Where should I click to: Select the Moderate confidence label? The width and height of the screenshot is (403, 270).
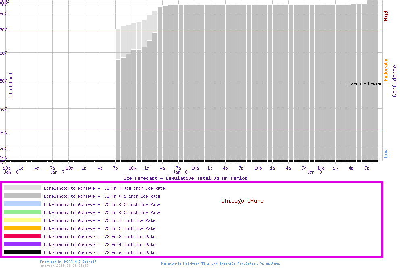pyautogui.click(x=386, y=70)
